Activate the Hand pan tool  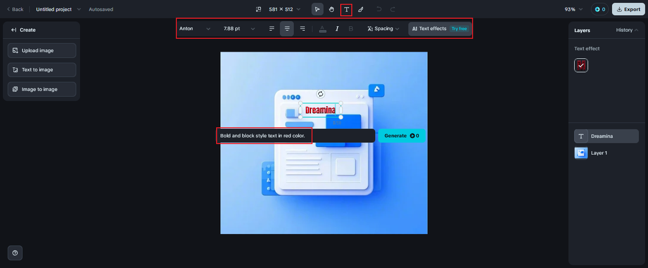332,9
